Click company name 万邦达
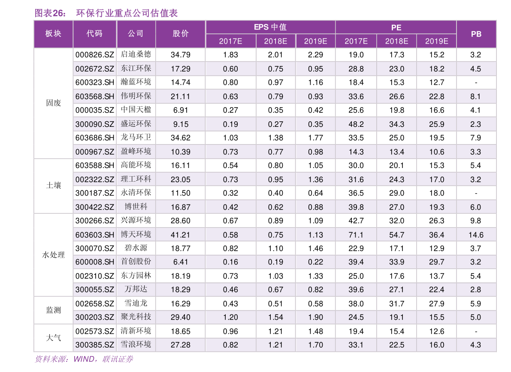The width and height of the screenshot is (511, 372). click(136, 289)
